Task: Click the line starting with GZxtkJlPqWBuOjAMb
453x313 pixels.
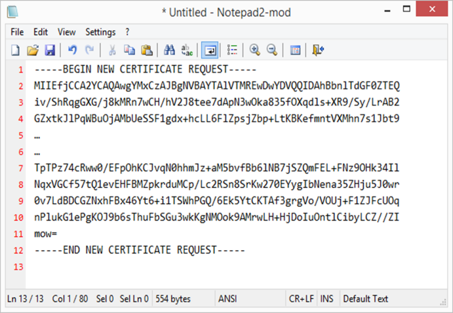Action: pos(217,119)
